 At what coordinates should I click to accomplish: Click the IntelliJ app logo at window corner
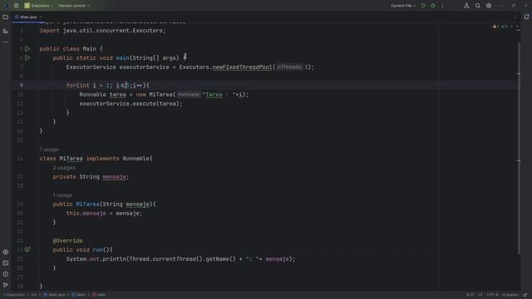coord(6,6)
